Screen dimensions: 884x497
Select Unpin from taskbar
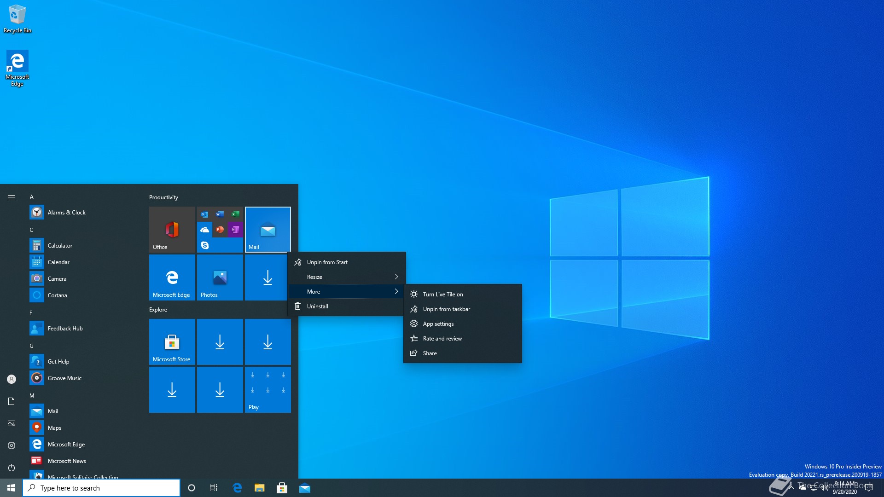tap(463, 309)
